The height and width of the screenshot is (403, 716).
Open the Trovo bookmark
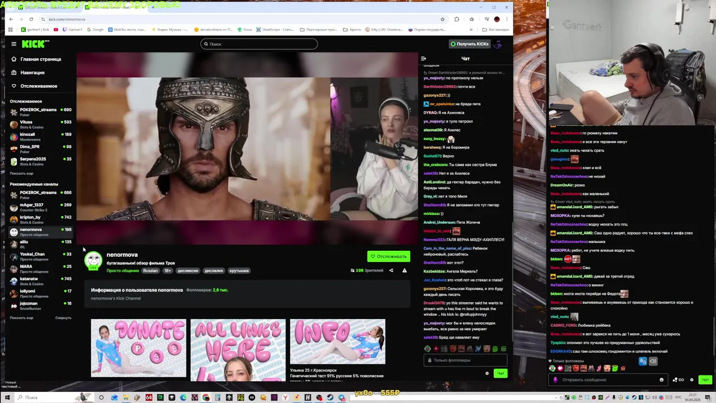(x=246, y=29)
